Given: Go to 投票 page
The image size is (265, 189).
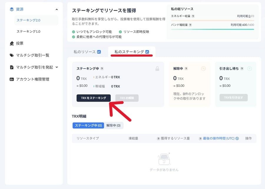Looking at the screenshot, I should click(x=20, y=44).
